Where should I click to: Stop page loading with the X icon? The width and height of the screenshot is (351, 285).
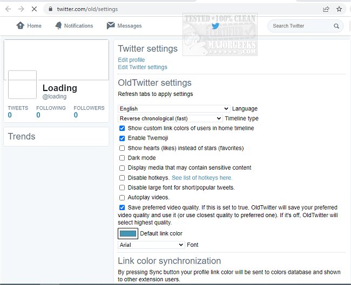pos(34,9)
